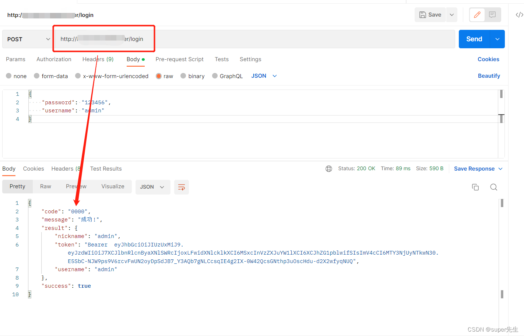524x336 pixels.
Task: Switch to the Authorization tab
Action: [54, 59]
